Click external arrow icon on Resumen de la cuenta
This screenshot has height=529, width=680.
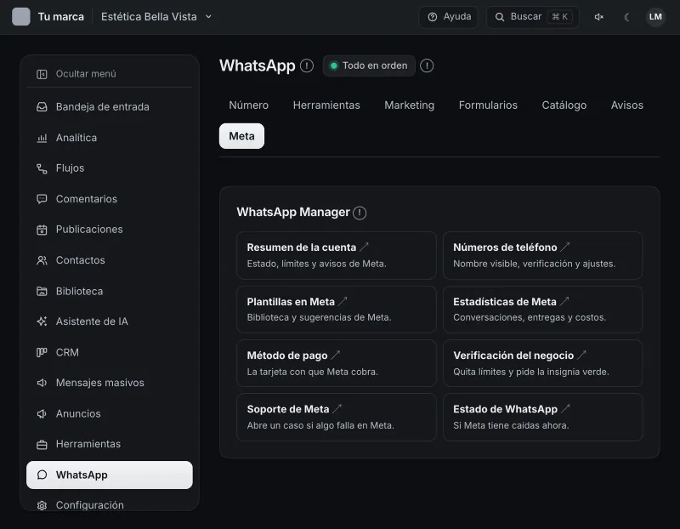pyautogui.click(x=365, y=247)
